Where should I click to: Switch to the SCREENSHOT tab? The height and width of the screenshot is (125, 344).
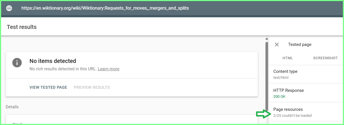[x=325, y=58]
